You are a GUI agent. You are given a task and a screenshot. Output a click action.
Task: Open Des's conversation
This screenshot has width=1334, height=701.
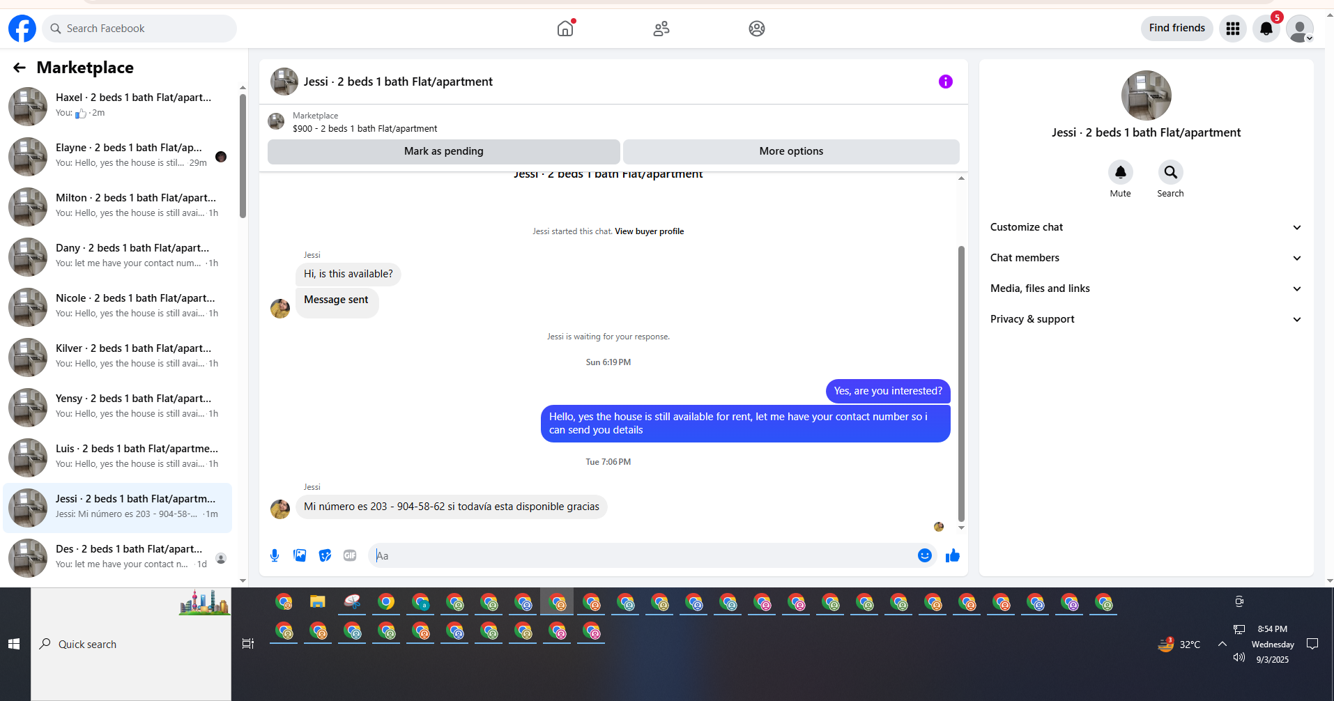coord(118,558)
